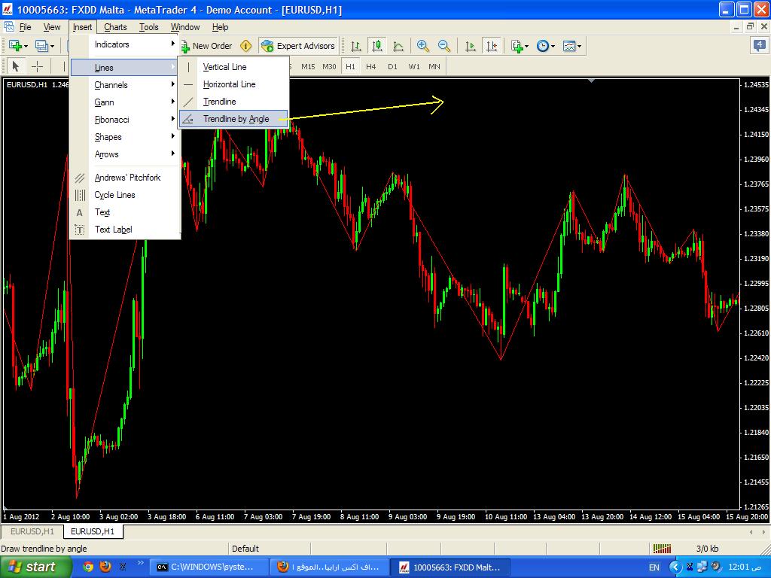Choose Andrews' Pitchfork from Insert menu
The height and width of the screenshot is (578, 771).
tap(125, 178)
